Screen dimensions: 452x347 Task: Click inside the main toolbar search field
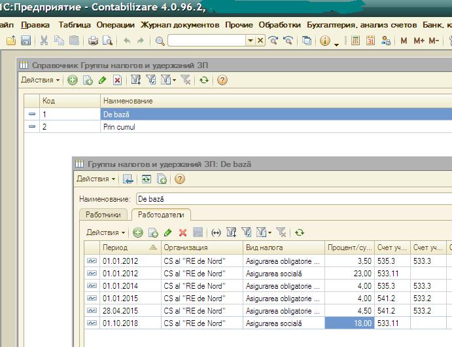point(207,41)
